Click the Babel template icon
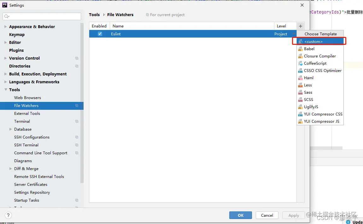363x224 pixels. coord(300,49)
